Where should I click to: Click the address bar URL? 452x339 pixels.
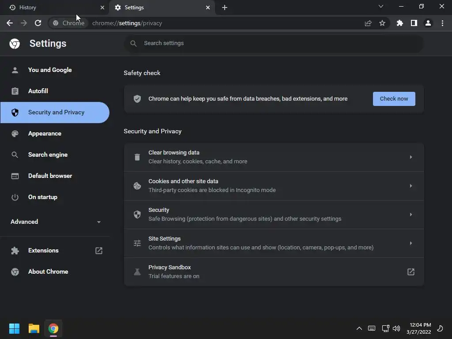pyautogui.click(x=127, y=23)
